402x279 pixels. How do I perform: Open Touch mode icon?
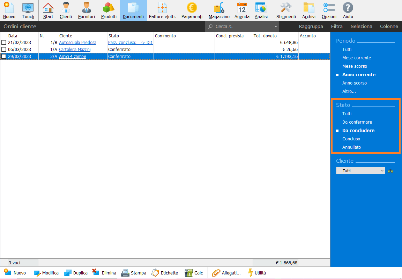tap(28, 10)
